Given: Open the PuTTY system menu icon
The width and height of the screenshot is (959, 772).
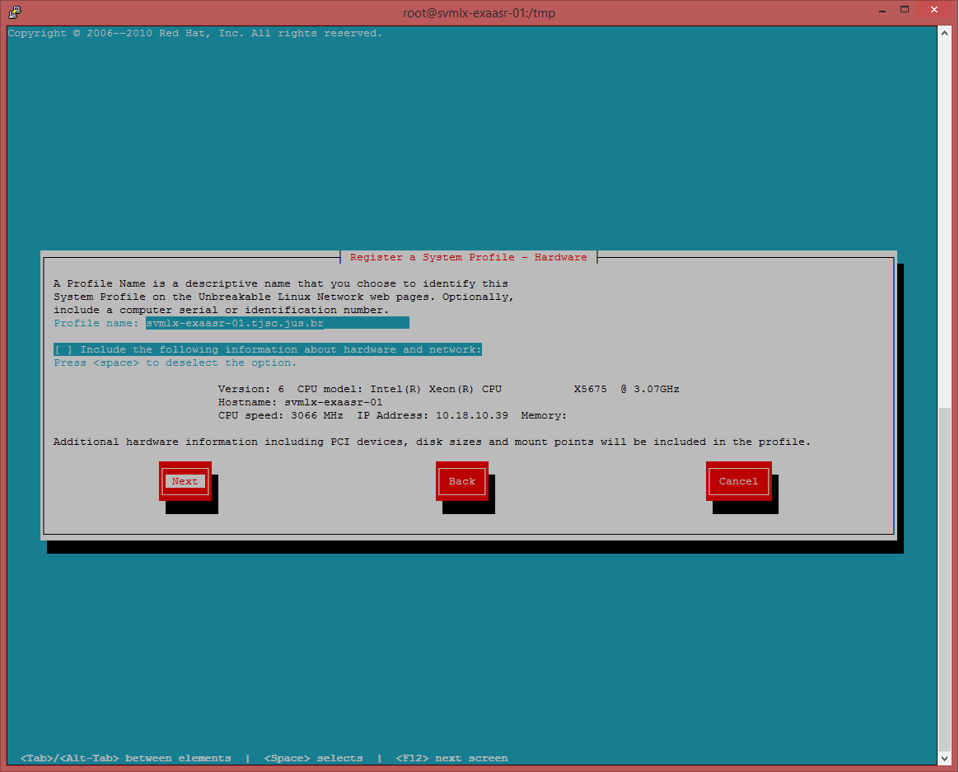Looking at the screenshot, I should pos(14,12).
